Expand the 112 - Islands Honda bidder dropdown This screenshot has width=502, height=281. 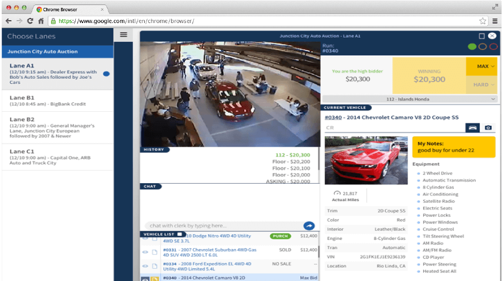(x=409, y=99)
